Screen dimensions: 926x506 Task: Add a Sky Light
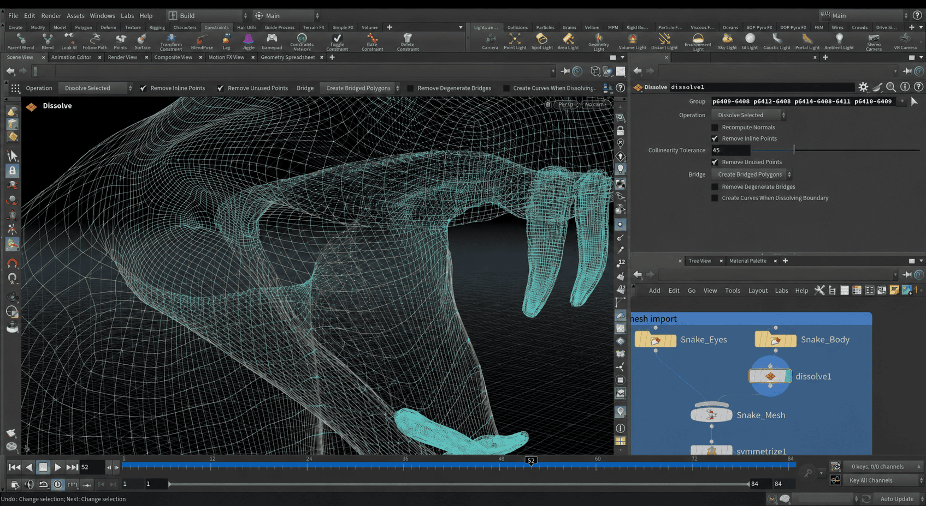727,41
